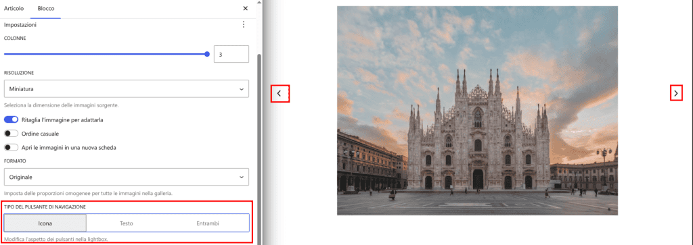Enable the Ordine casuale toggle
This screenshot has width=693, height=245.
[x=11, y=134]
